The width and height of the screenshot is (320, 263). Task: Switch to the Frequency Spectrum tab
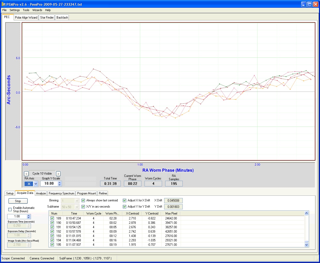click(61, 193)
